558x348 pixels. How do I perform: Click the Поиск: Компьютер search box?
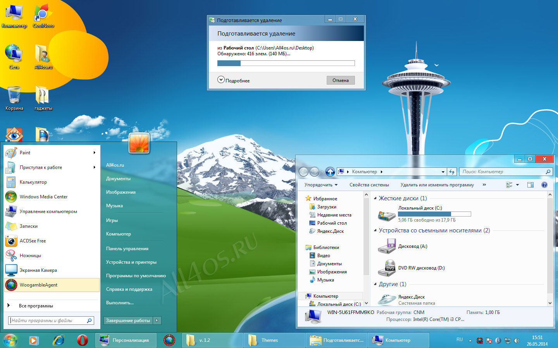coord(506,172)
